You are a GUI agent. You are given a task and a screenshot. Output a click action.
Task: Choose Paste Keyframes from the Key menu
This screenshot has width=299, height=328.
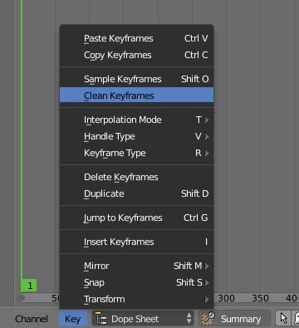[x=136, y=38]
